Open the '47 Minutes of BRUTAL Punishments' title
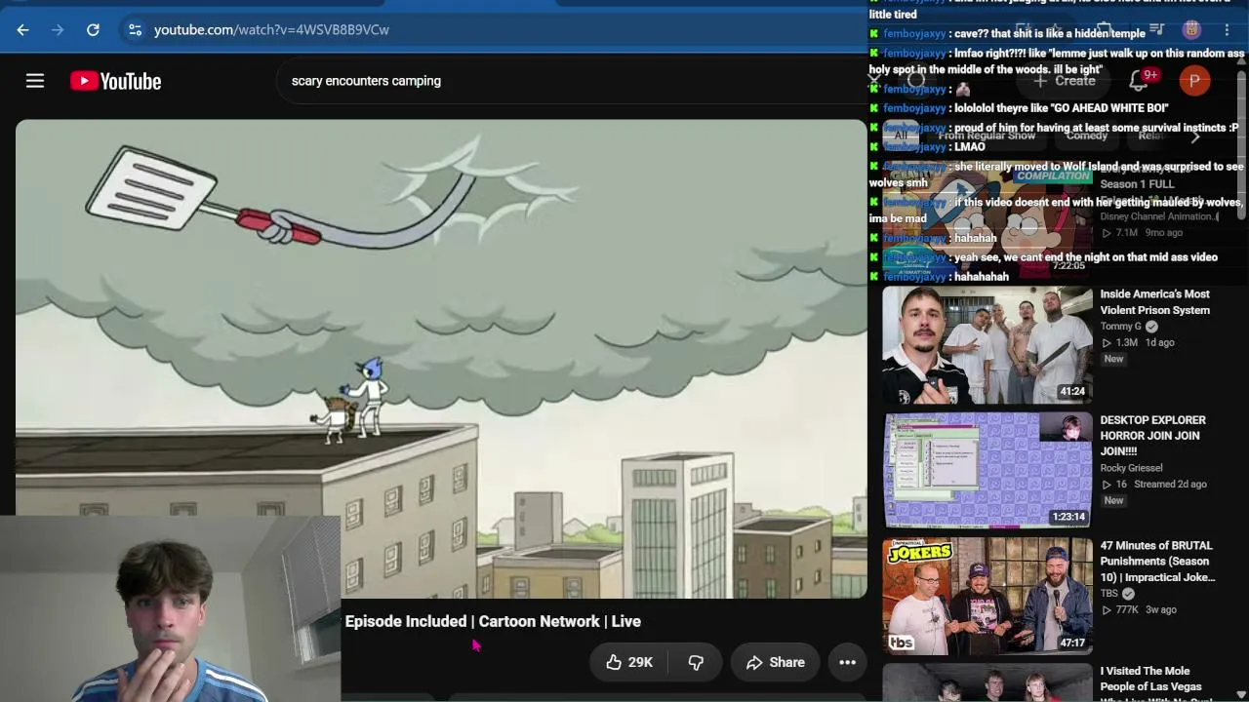 [1158, 562]
